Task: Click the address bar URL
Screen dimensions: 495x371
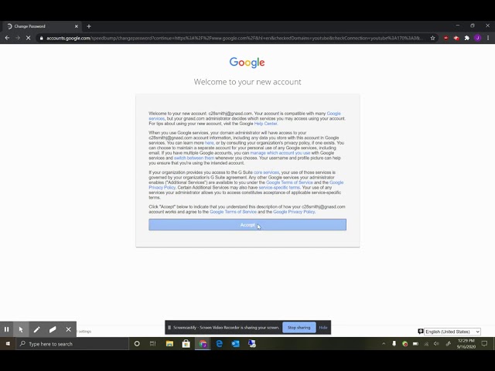Action: coord(234,38)
